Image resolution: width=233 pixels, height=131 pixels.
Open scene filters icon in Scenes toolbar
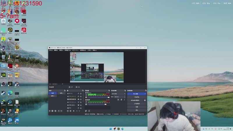(55, 111)
